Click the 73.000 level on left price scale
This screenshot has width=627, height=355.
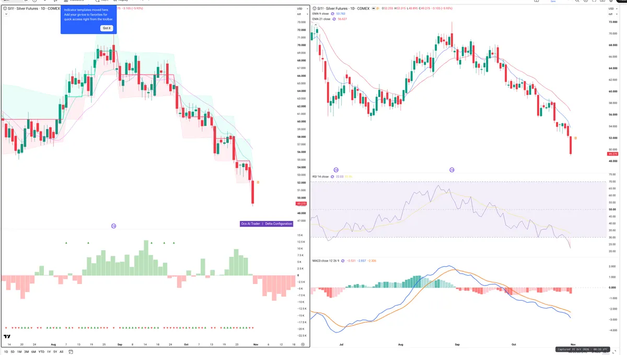(x=301, y=22)
